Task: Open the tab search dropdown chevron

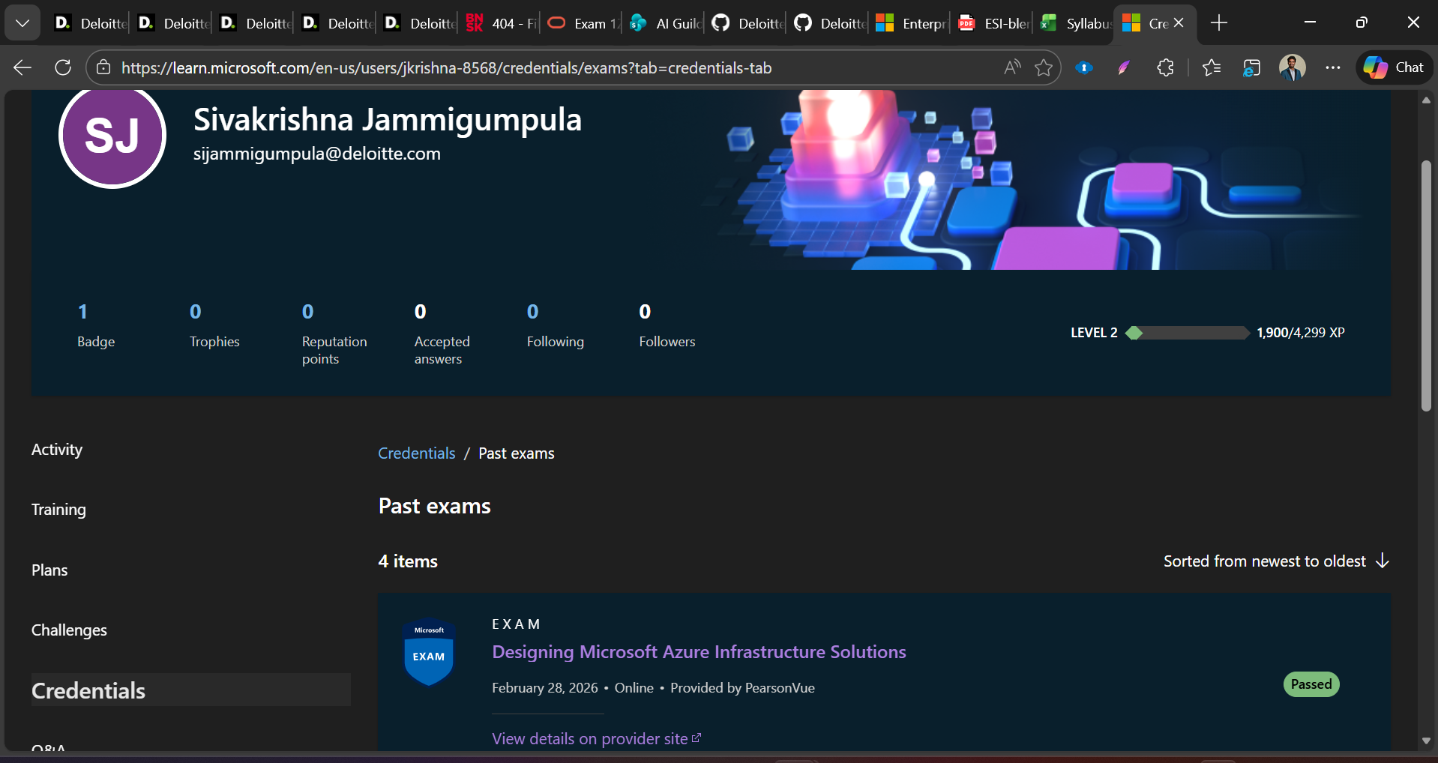Action: [22, 23]
